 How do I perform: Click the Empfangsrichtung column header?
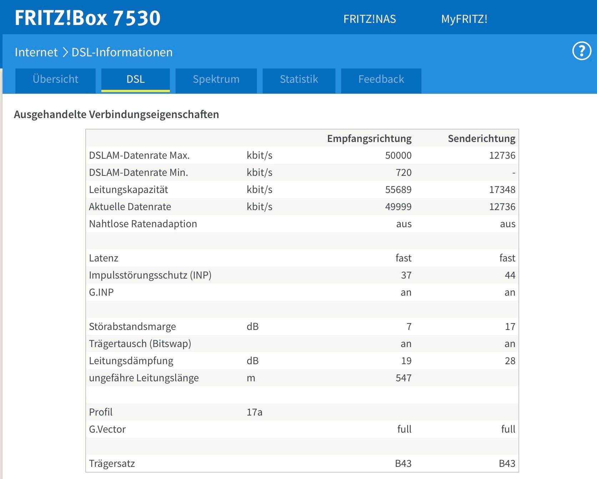(369, 138)
